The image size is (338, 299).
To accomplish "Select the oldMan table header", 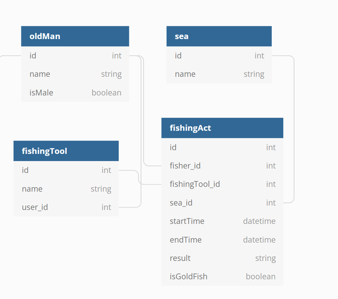I will (75, 36).
